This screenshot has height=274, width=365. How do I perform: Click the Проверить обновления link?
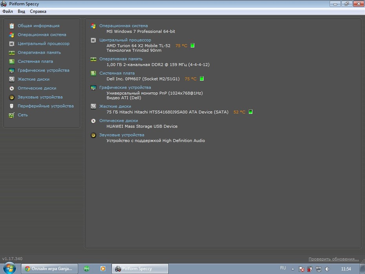tap(334, 259)
